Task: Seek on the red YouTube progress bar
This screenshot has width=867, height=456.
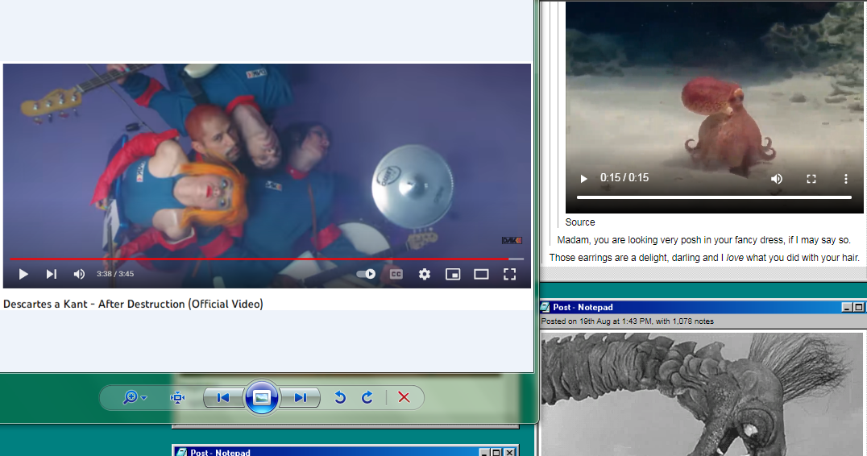Action: coord(267,259)
